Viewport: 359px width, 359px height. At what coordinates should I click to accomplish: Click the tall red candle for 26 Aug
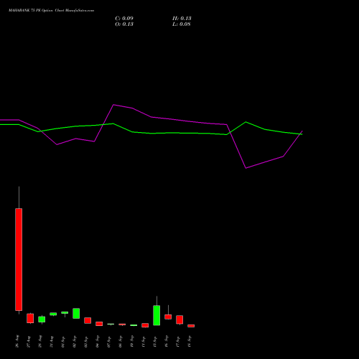tap(19, 259)
